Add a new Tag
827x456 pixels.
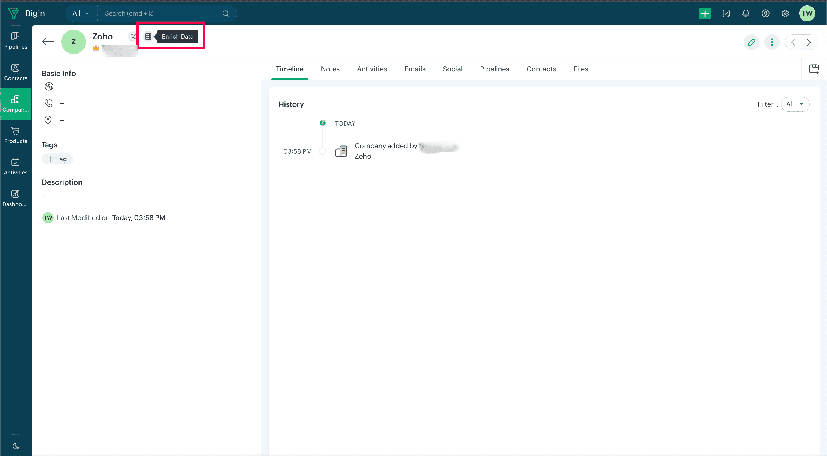pos(57,159)
